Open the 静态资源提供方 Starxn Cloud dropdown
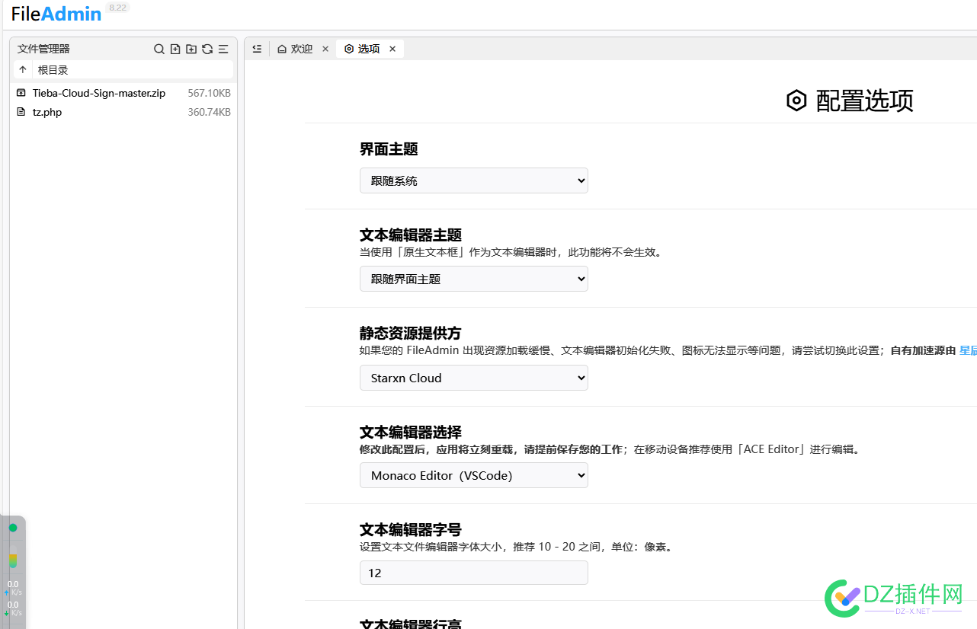 (474, 378)
